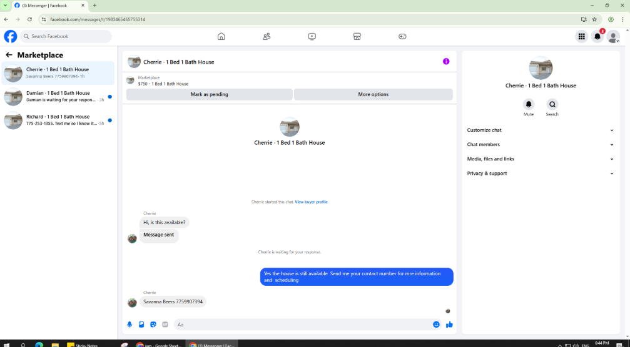Open the Gaming icon in top navigation

point(402,36)
